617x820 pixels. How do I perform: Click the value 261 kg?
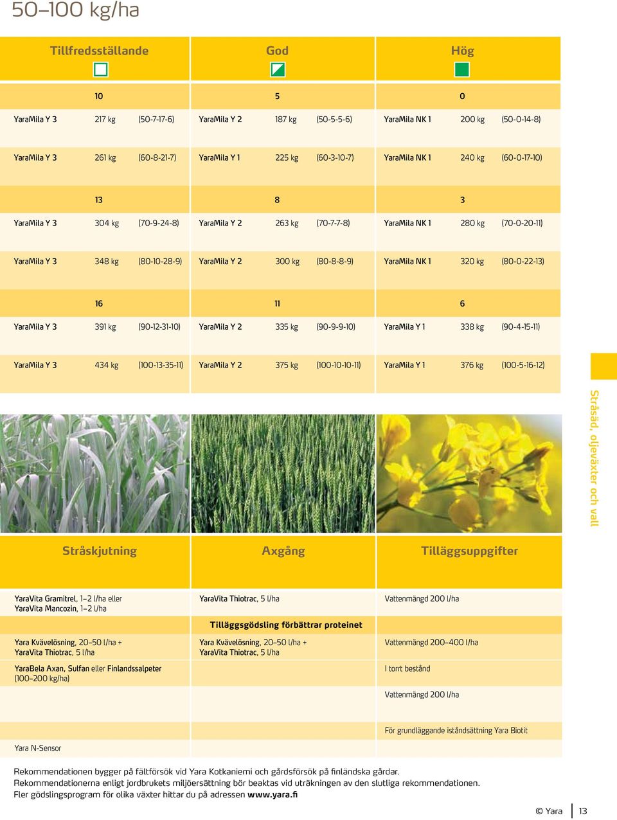tap(105, 157)
